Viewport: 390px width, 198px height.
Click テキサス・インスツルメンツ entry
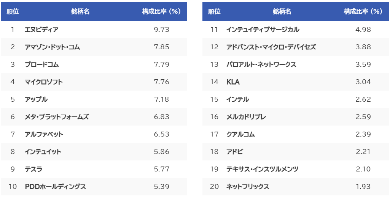(262, 169)
